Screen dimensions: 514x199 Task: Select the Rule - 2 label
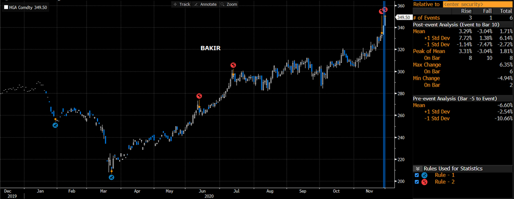coord(444,181)
